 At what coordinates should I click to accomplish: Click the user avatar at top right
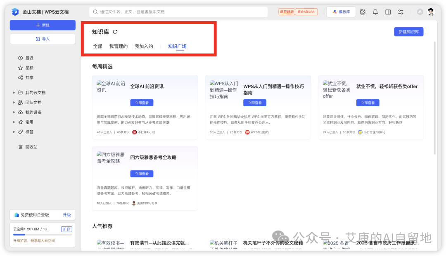(430, 12)
